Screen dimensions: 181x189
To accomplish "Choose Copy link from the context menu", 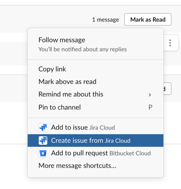I will (x=96, y=69).
